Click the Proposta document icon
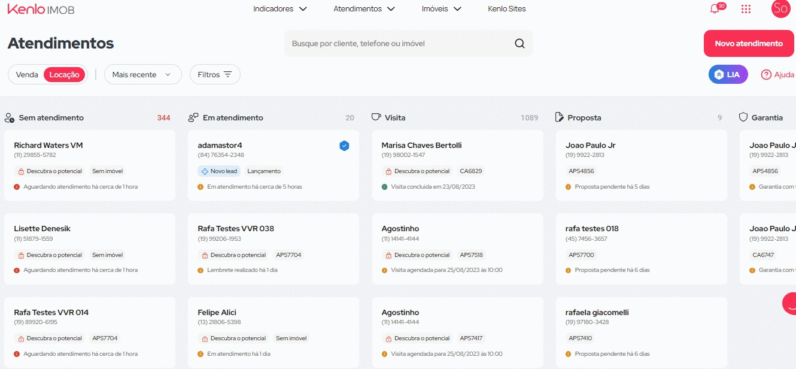Screen dimensions: 796x369 point(560,117)
